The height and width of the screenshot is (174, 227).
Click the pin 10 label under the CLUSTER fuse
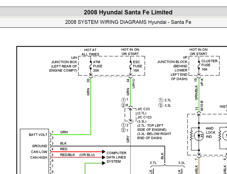click(x=196, y=80)
